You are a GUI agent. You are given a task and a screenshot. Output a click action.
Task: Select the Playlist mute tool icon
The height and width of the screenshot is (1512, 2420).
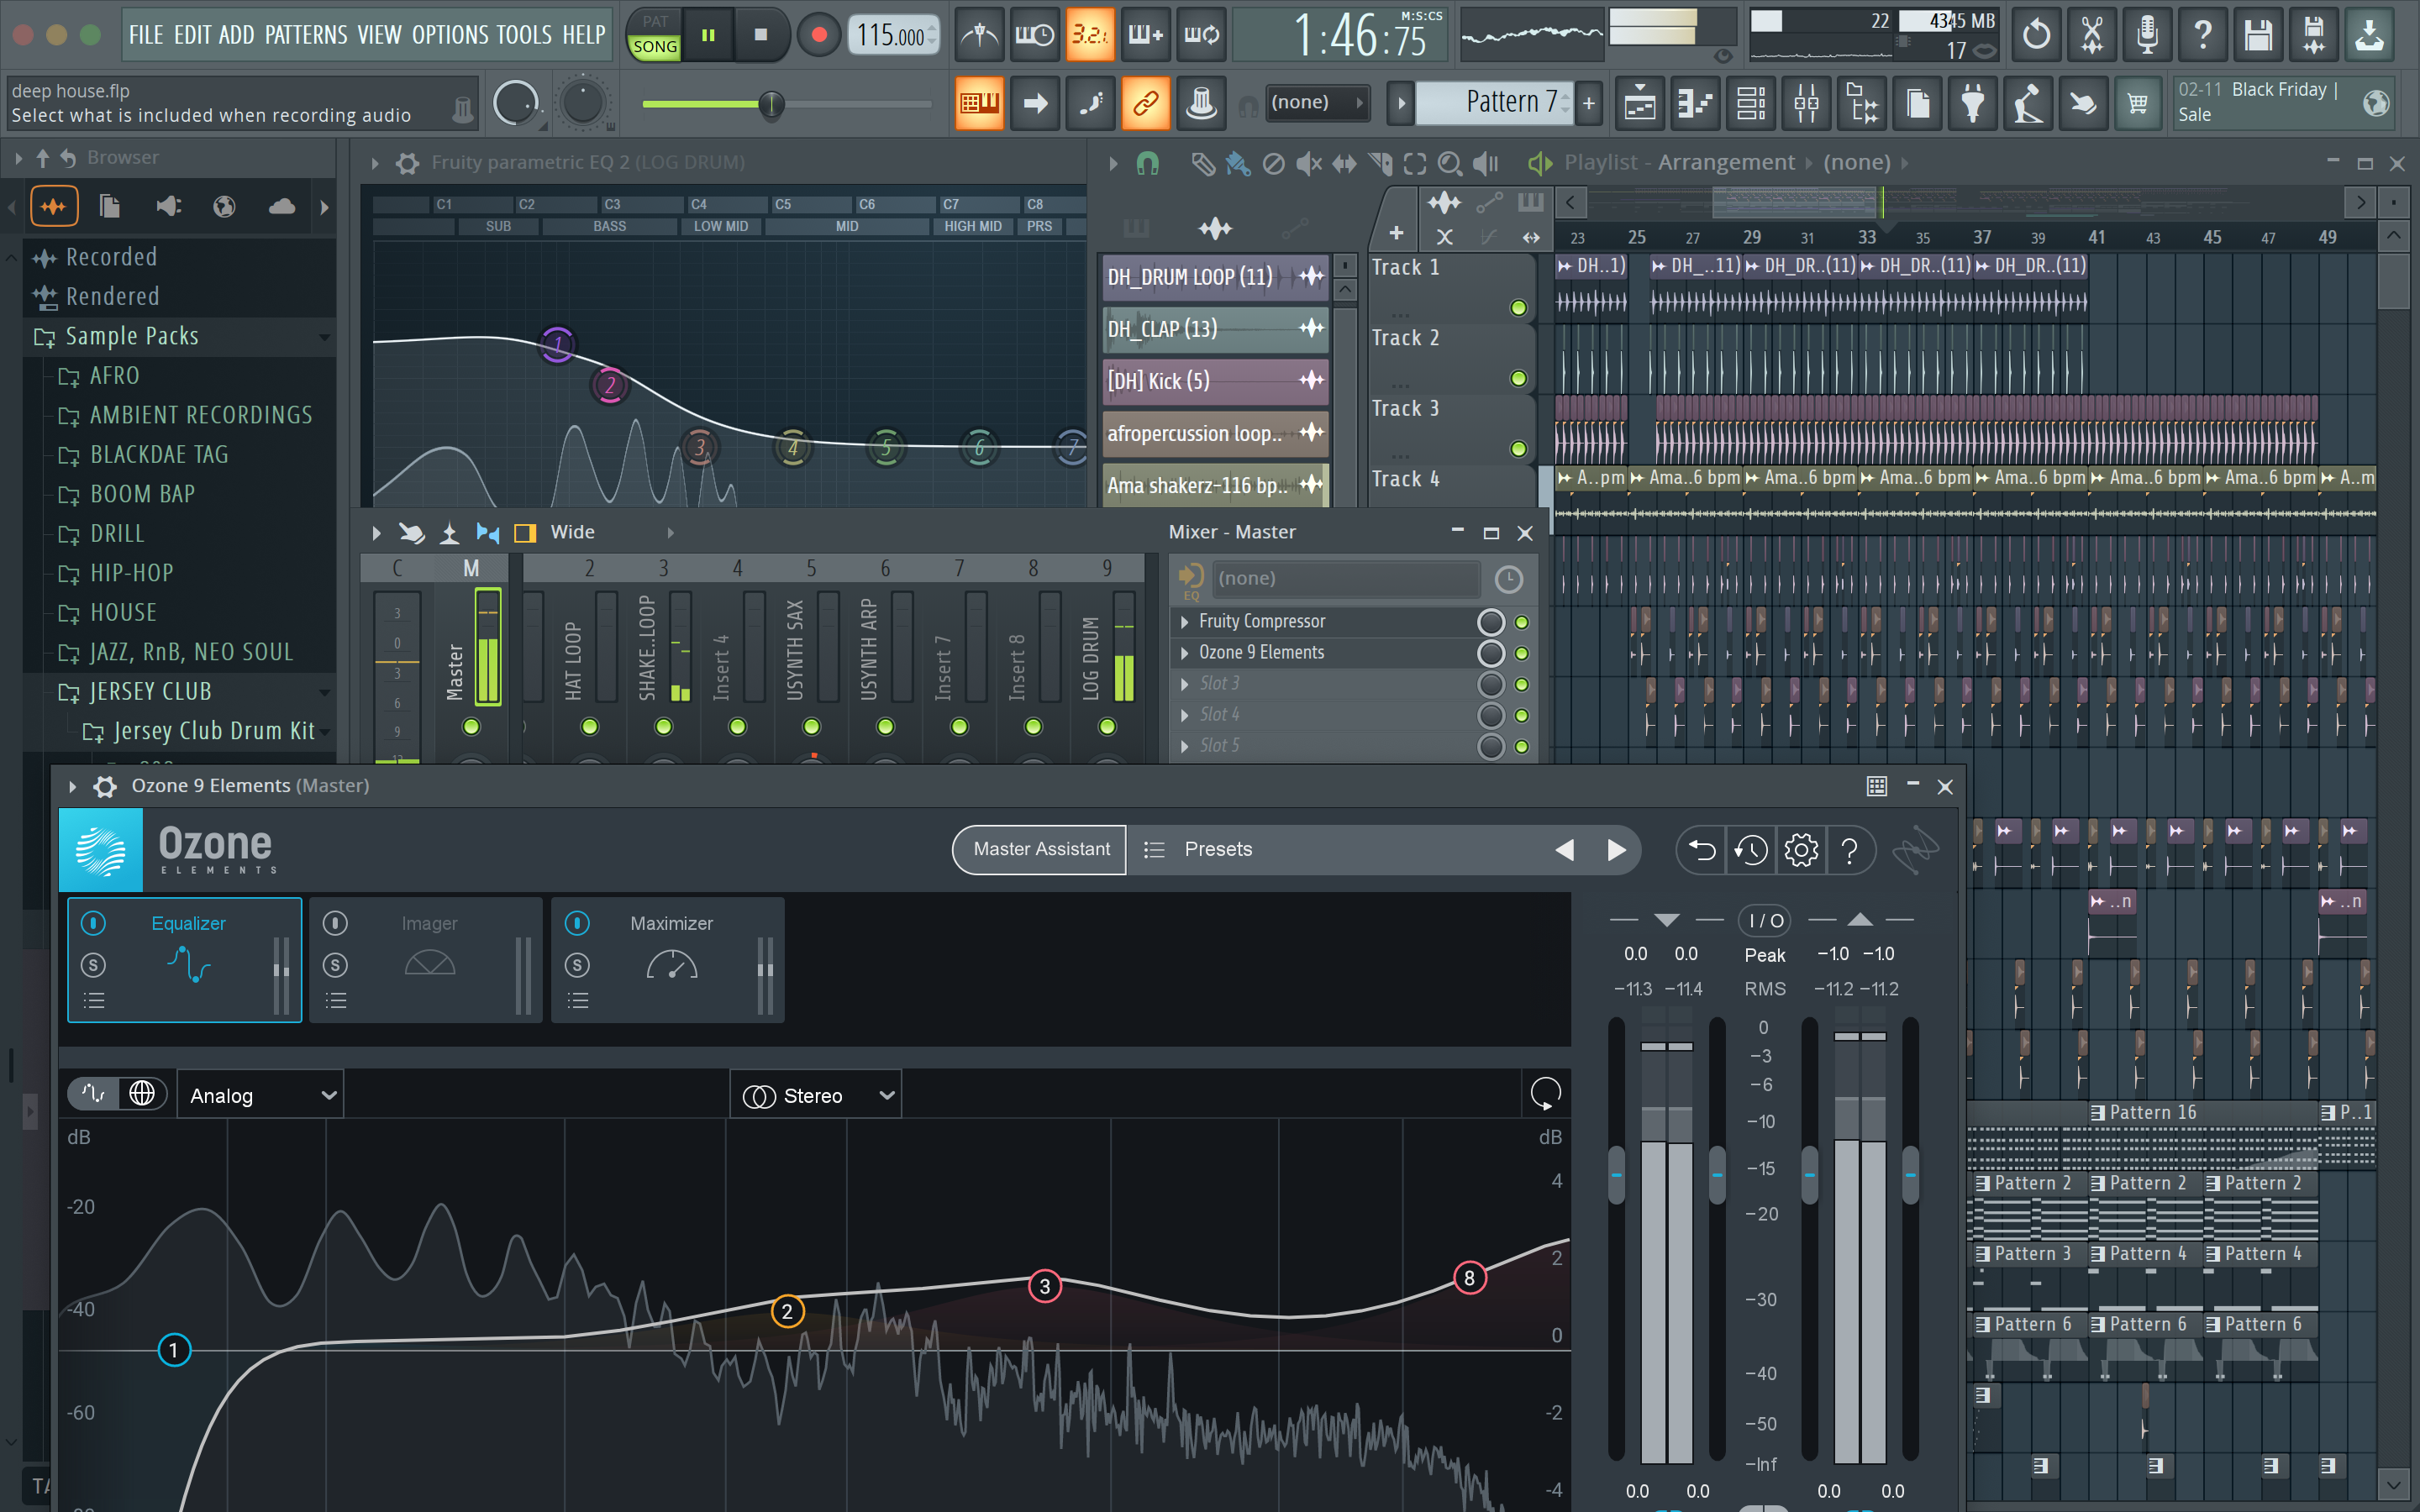point(1308,163)
